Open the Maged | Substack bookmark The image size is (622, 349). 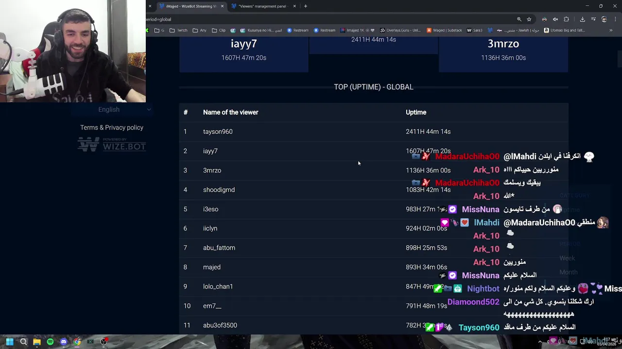pyautogui.click(x=444, y=30)
